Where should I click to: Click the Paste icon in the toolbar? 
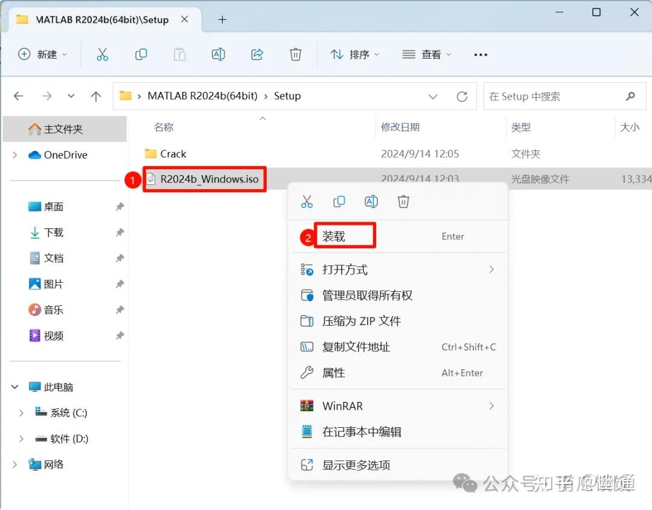click(179, 54)
